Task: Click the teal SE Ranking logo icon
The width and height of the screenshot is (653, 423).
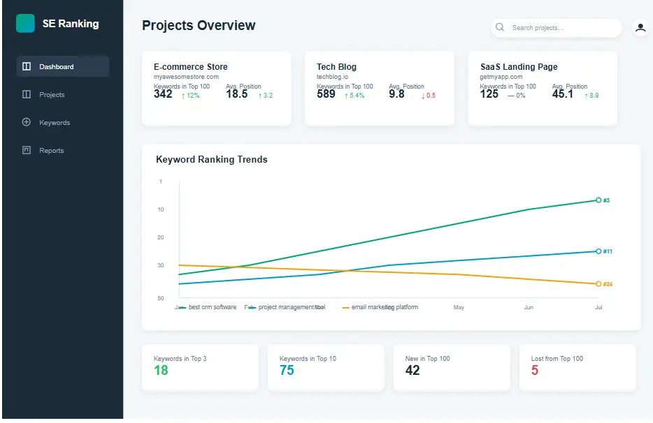Action: 26,23
